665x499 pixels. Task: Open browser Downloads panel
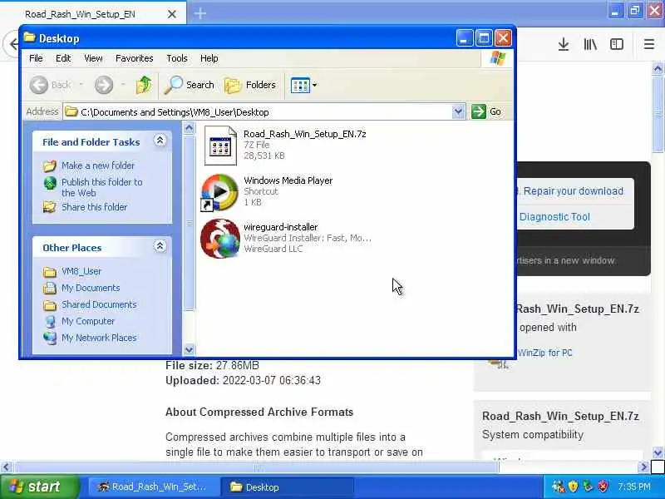(564, 44)
